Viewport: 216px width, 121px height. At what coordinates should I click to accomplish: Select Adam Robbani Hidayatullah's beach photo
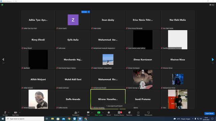pyautogui.click(x=108, y=59)
